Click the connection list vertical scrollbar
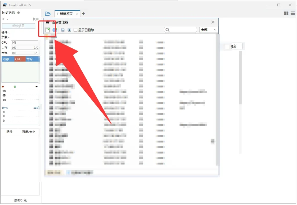Screen dimensions: 297x205 pyautogui.click(x=217, y=100)
